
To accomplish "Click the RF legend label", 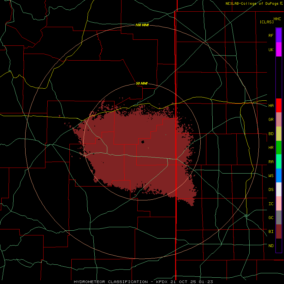I will pyautogui.click(x=271, y=35).
